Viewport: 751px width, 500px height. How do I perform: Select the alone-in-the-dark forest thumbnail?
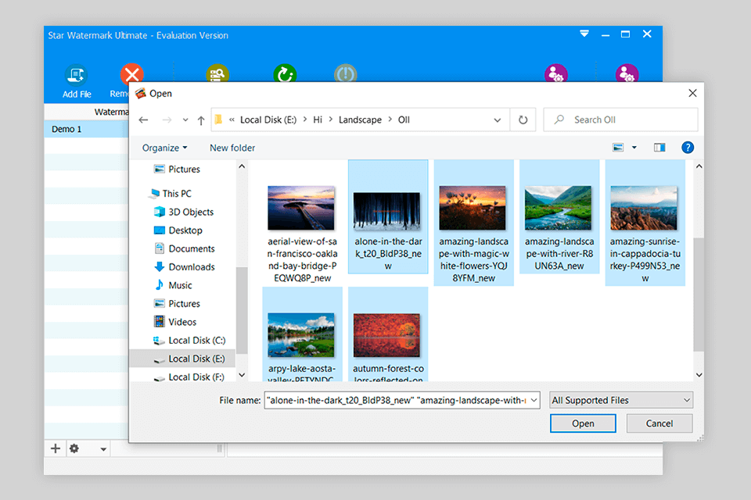(x=387, y=211)
